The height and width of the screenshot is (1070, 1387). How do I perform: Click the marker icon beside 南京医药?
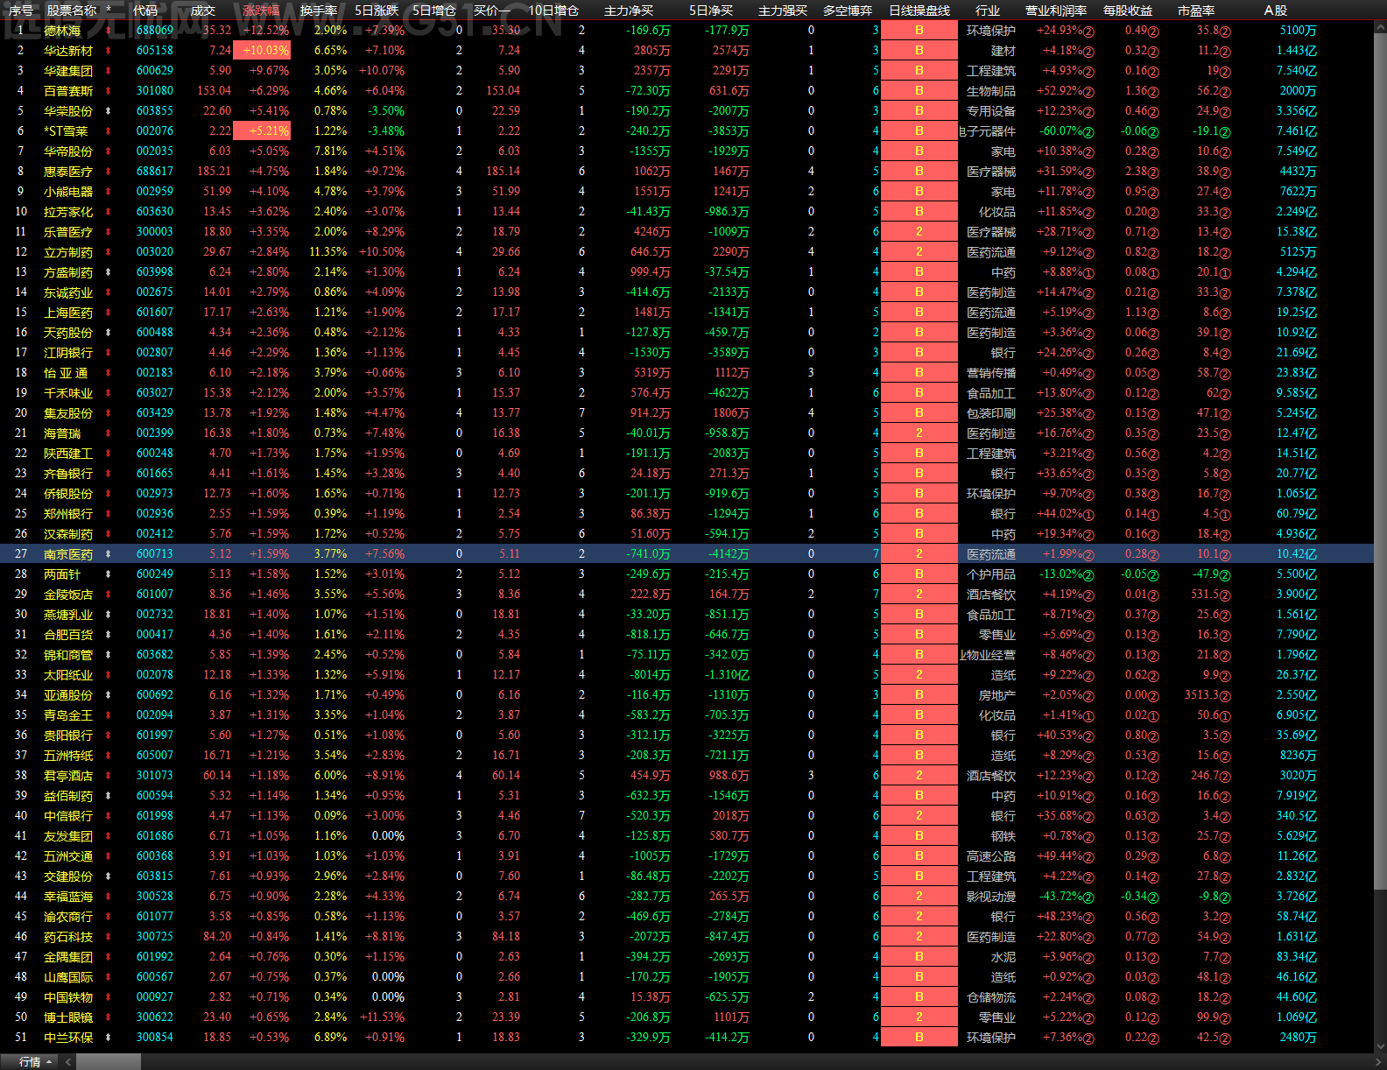(x=109, y=554)
